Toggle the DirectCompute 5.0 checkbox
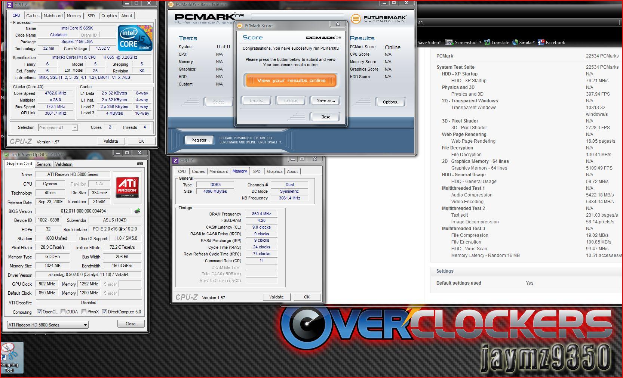Viewport: 623px width, 378px height. point(105,312)
